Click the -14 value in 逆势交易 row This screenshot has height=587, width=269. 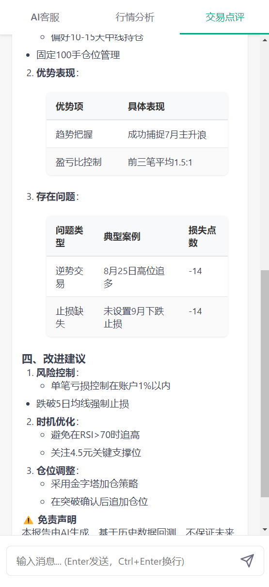pyautogui.click(x=195, y=271)
